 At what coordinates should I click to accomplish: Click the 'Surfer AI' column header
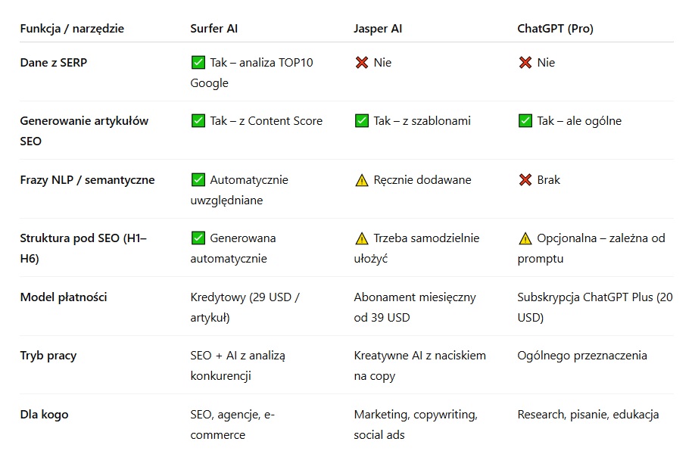[214, 29]
